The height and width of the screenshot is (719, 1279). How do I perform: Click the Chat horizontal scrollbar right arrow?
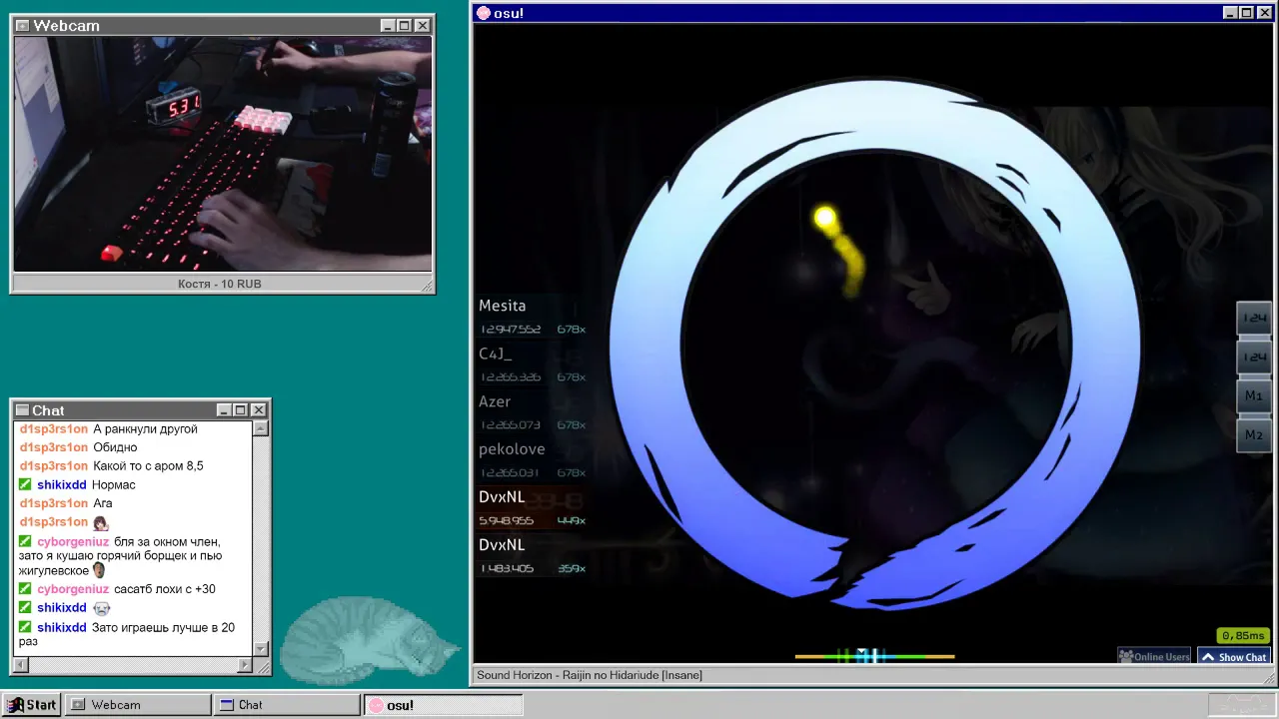[245, 665]
